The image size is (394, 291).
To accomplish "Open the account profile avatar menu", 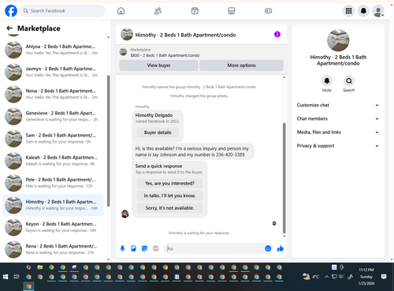I will [x=378, y=11].
